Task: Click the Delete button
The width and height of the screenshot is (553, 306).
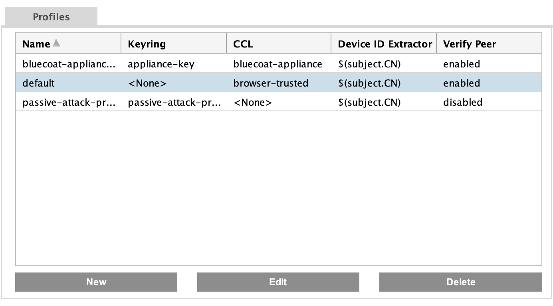Action: [x=460, y=282]
